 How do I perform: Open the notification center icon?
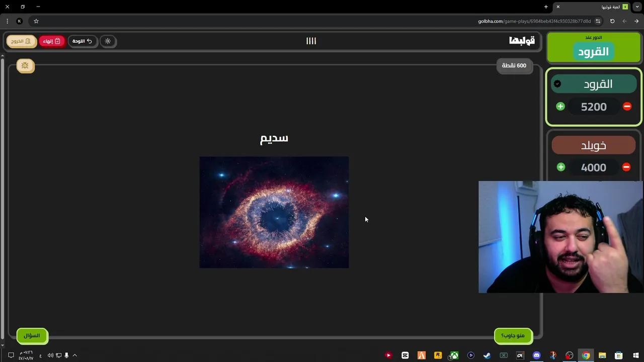point(11,355)
